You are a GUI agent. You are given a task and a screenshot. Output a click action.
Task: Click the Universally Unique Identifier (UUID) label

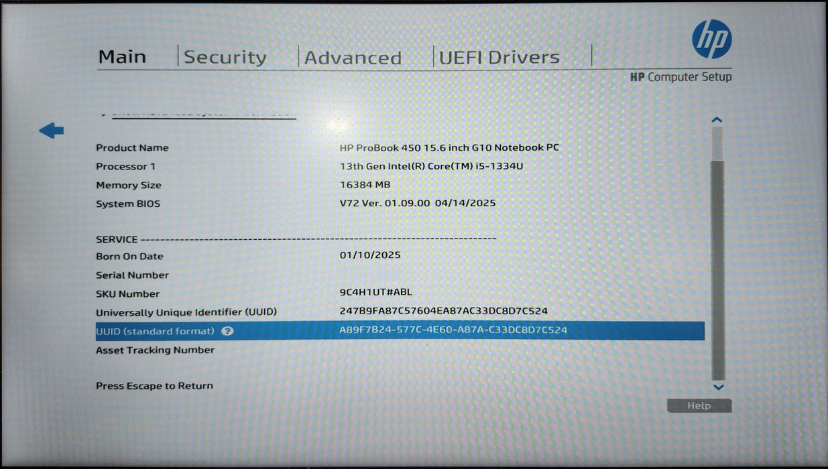pyautogui.click(x=186, y=313)
